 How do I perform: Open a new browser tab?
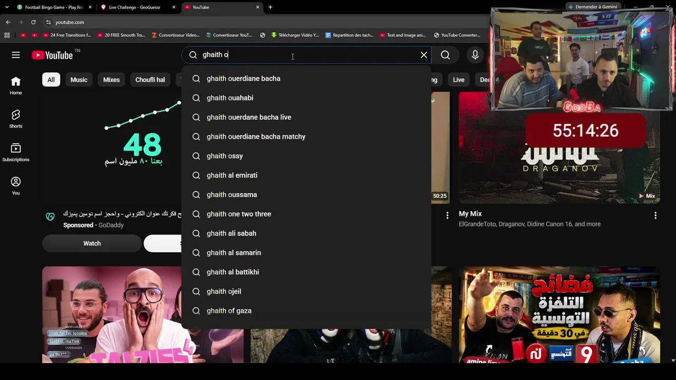click(x=270, y=7)
